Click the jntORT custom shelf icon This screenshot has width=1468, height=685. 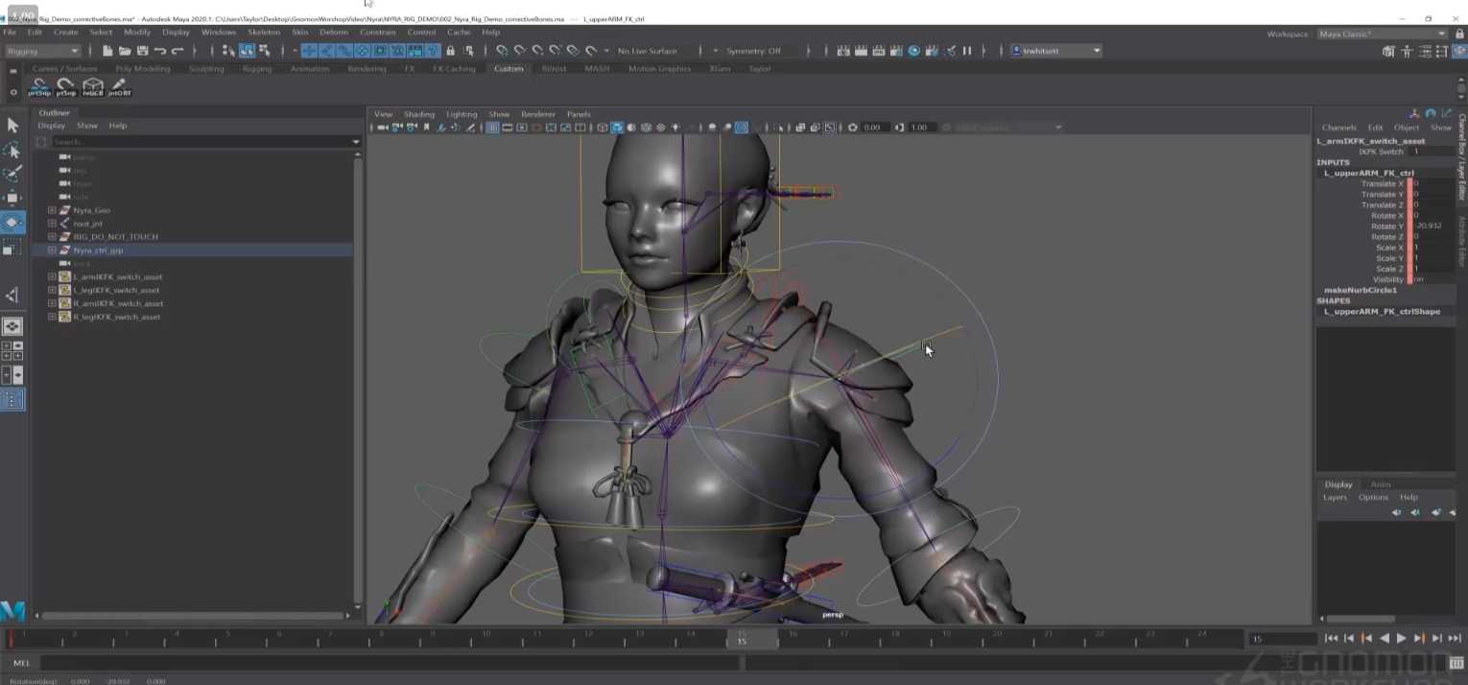click(x=119, y=87)
